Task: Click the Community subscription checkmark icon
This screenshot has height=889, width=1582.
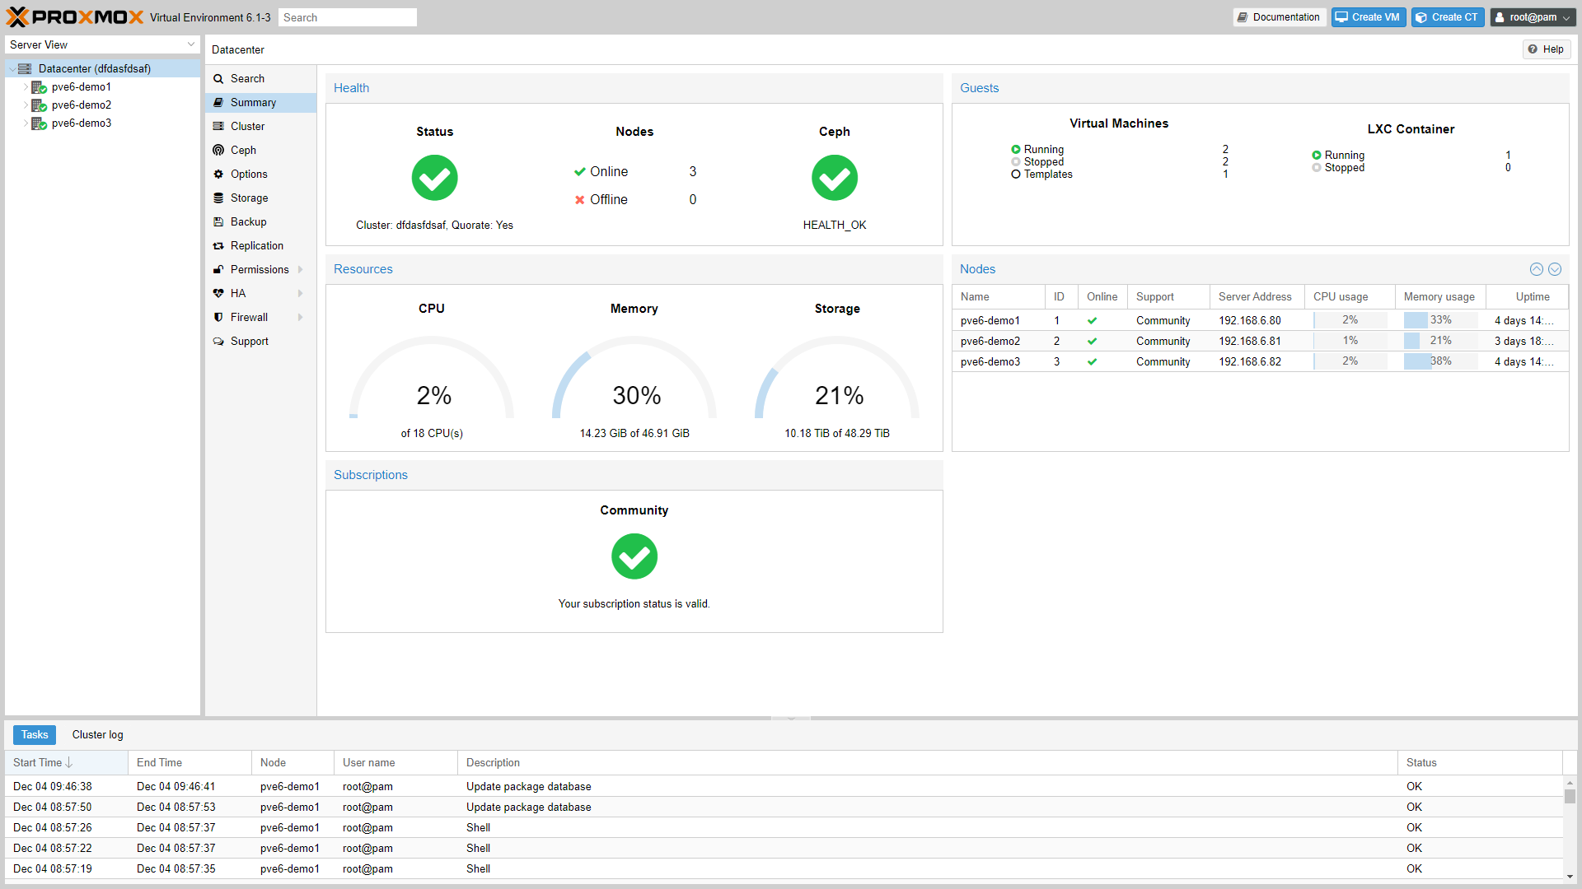Action: [x=634, y=556]
